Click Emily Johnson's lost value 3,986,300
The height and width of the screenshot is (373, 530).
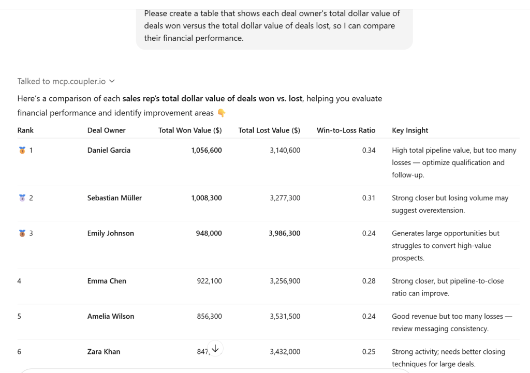click(x=284, y=233)
